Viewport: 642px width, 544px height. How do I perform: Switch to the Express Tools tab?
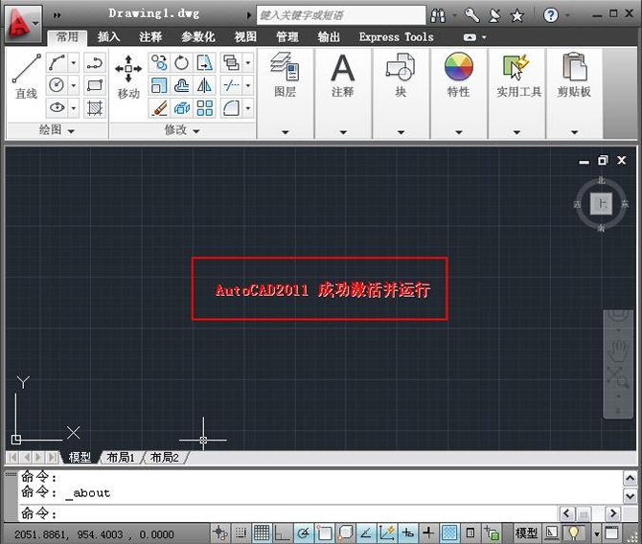click(x=396, y=37)
